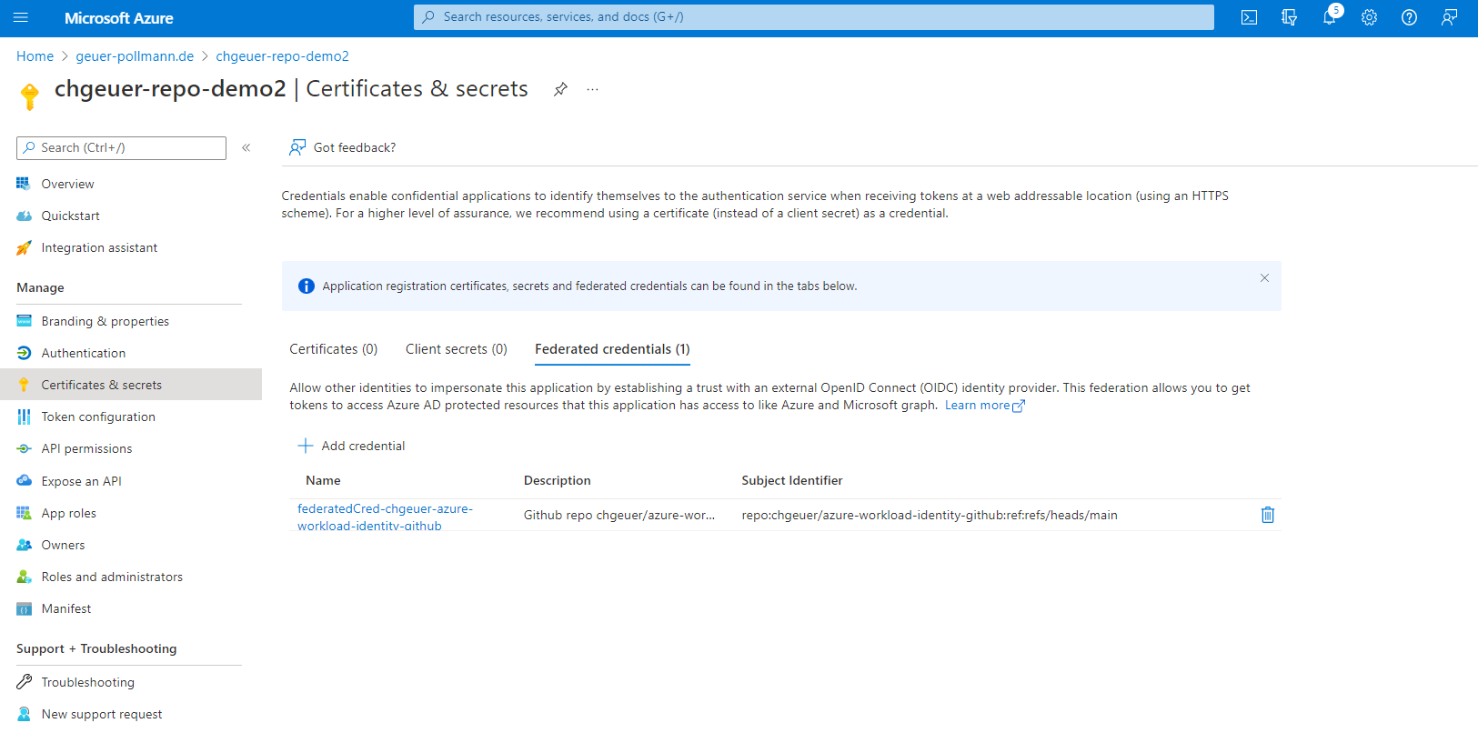The image size is (1478, 743).
Task: Open the more options ellipsis beside the title
Action: pos(592,89)
